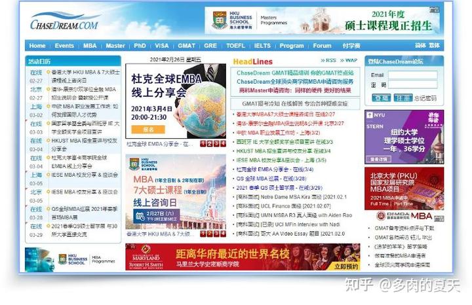Go to the MBA section
The width and height of the screenshot is (472, 305).
pyautogui.click(x=90, y=46)
